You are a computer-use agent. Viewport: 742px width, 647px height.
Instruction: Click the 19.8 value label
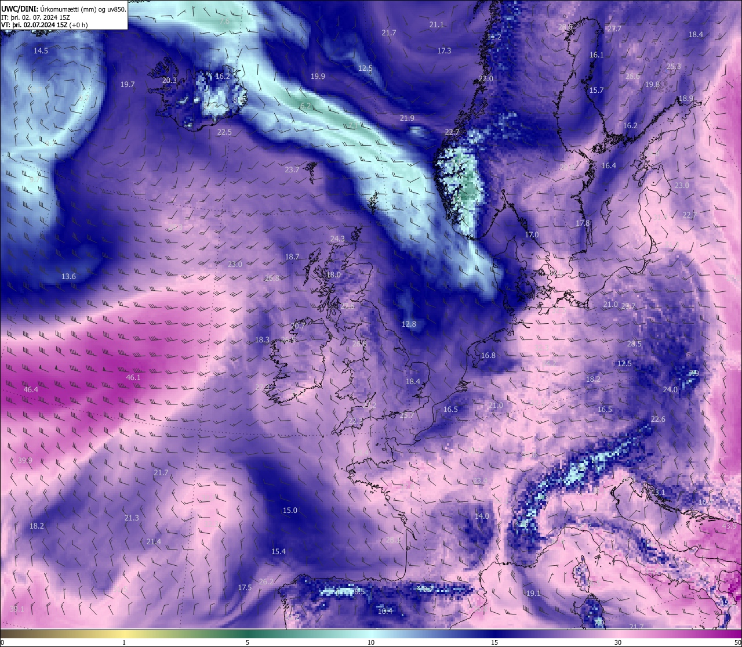[652, 84]
